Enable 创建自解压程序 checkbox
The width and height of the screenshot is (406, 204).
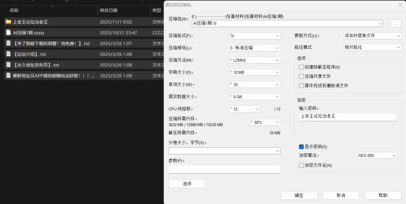point(301,67)
